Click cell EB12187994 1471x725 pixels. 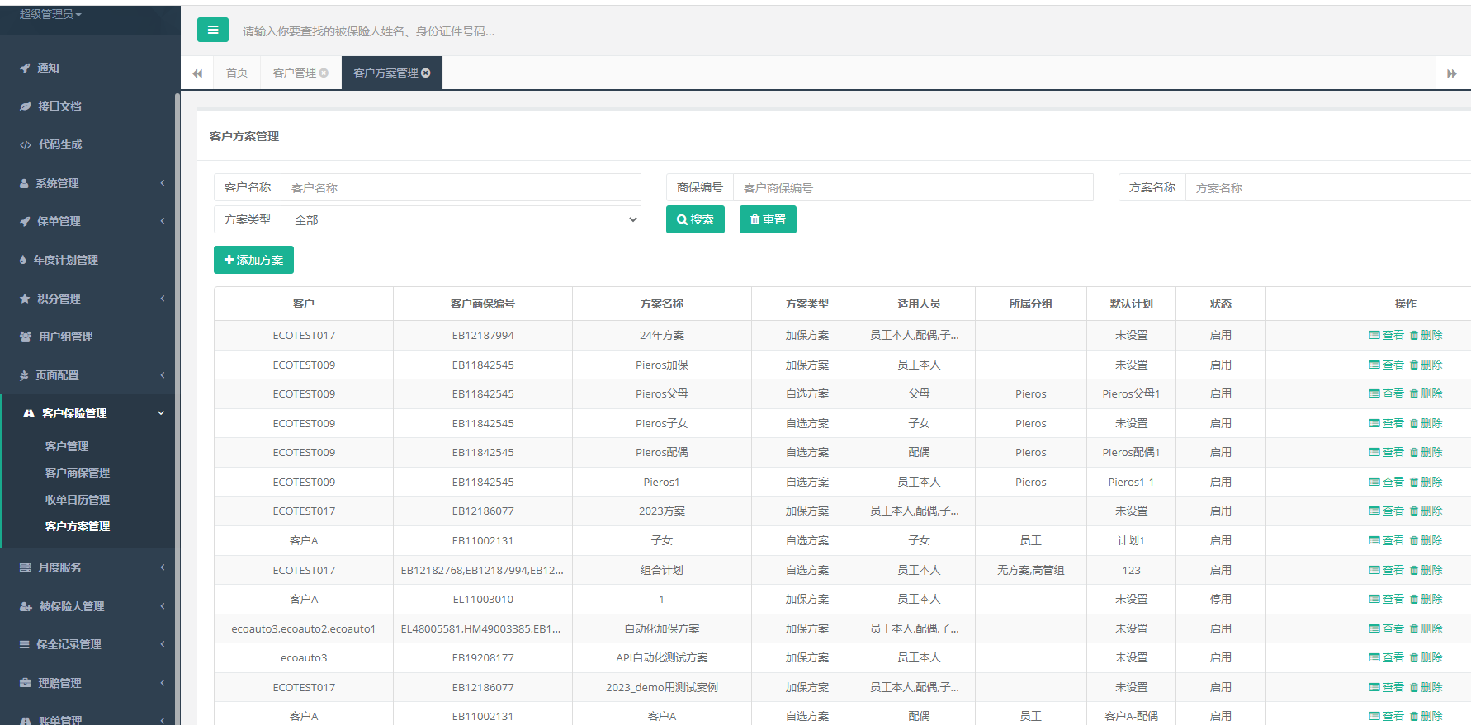(483, 335)
